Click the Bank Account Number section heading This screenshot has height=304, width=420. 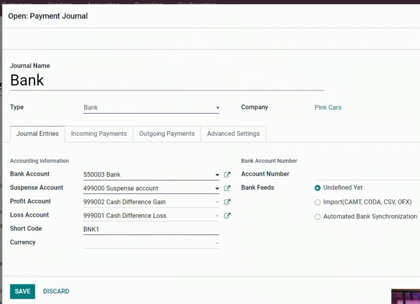click(x=269, y=160)
